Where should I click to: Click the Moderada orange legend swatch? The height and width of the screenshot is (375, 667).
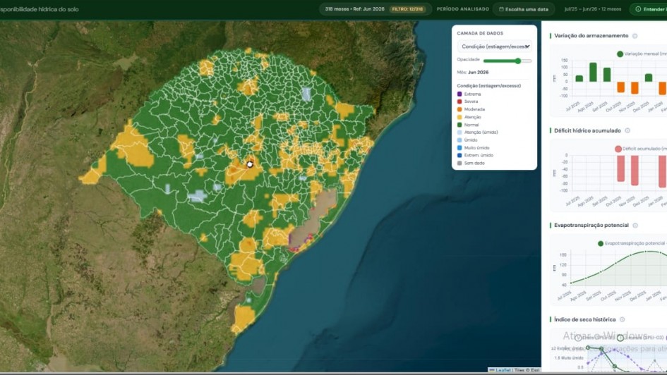tap(459, 109)
